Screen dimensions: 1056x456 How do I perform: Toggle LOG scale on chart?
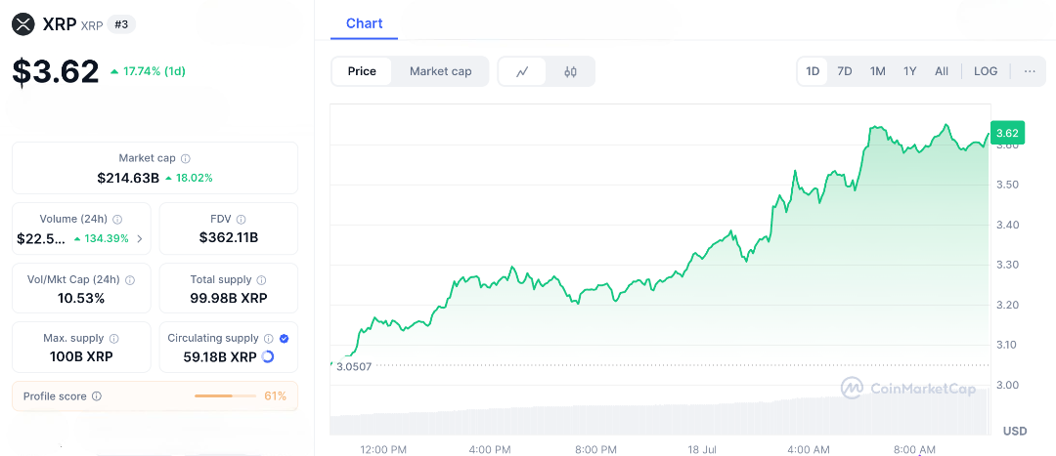[x=986, y=71]
